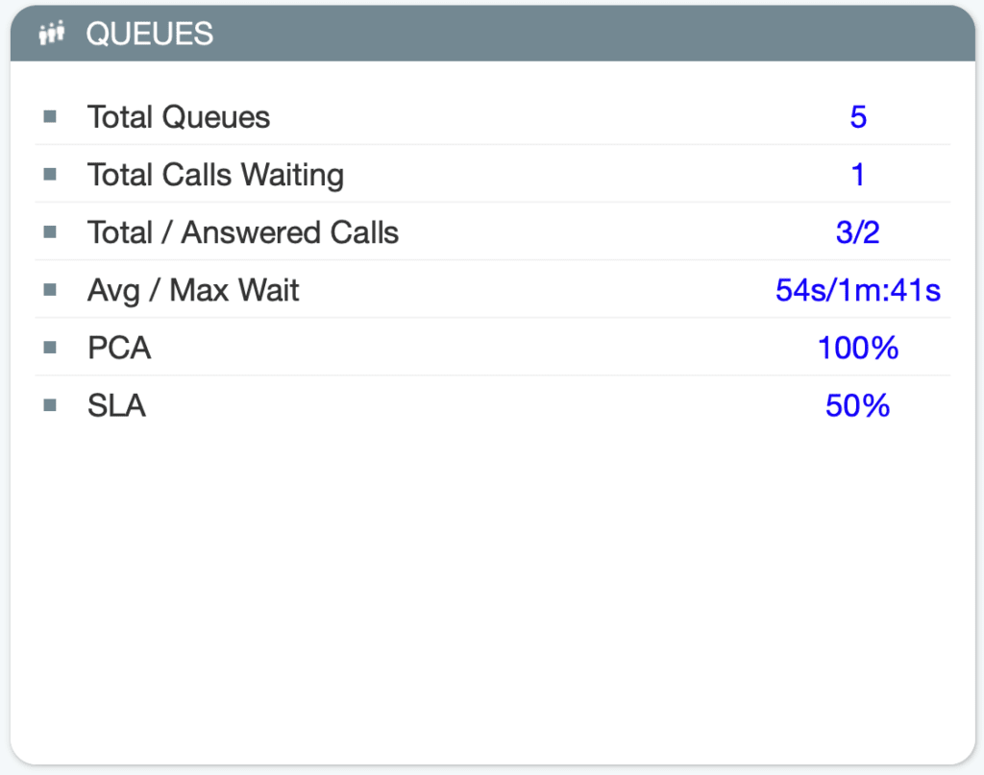
Task: Click the bullet icon beside Total Calls Waiting
Action: [50, 175]
